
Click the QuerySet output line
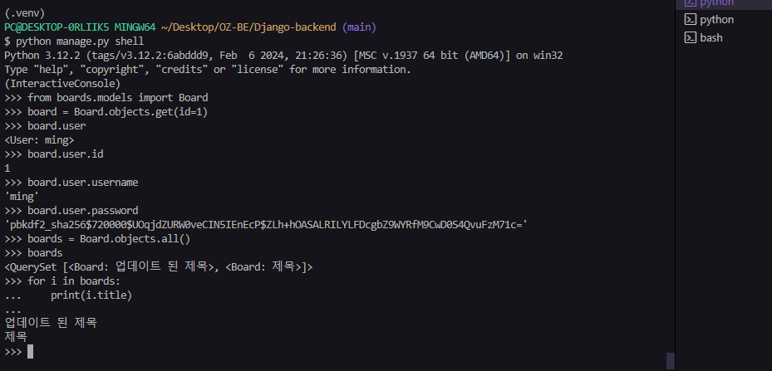click(159, 267)
